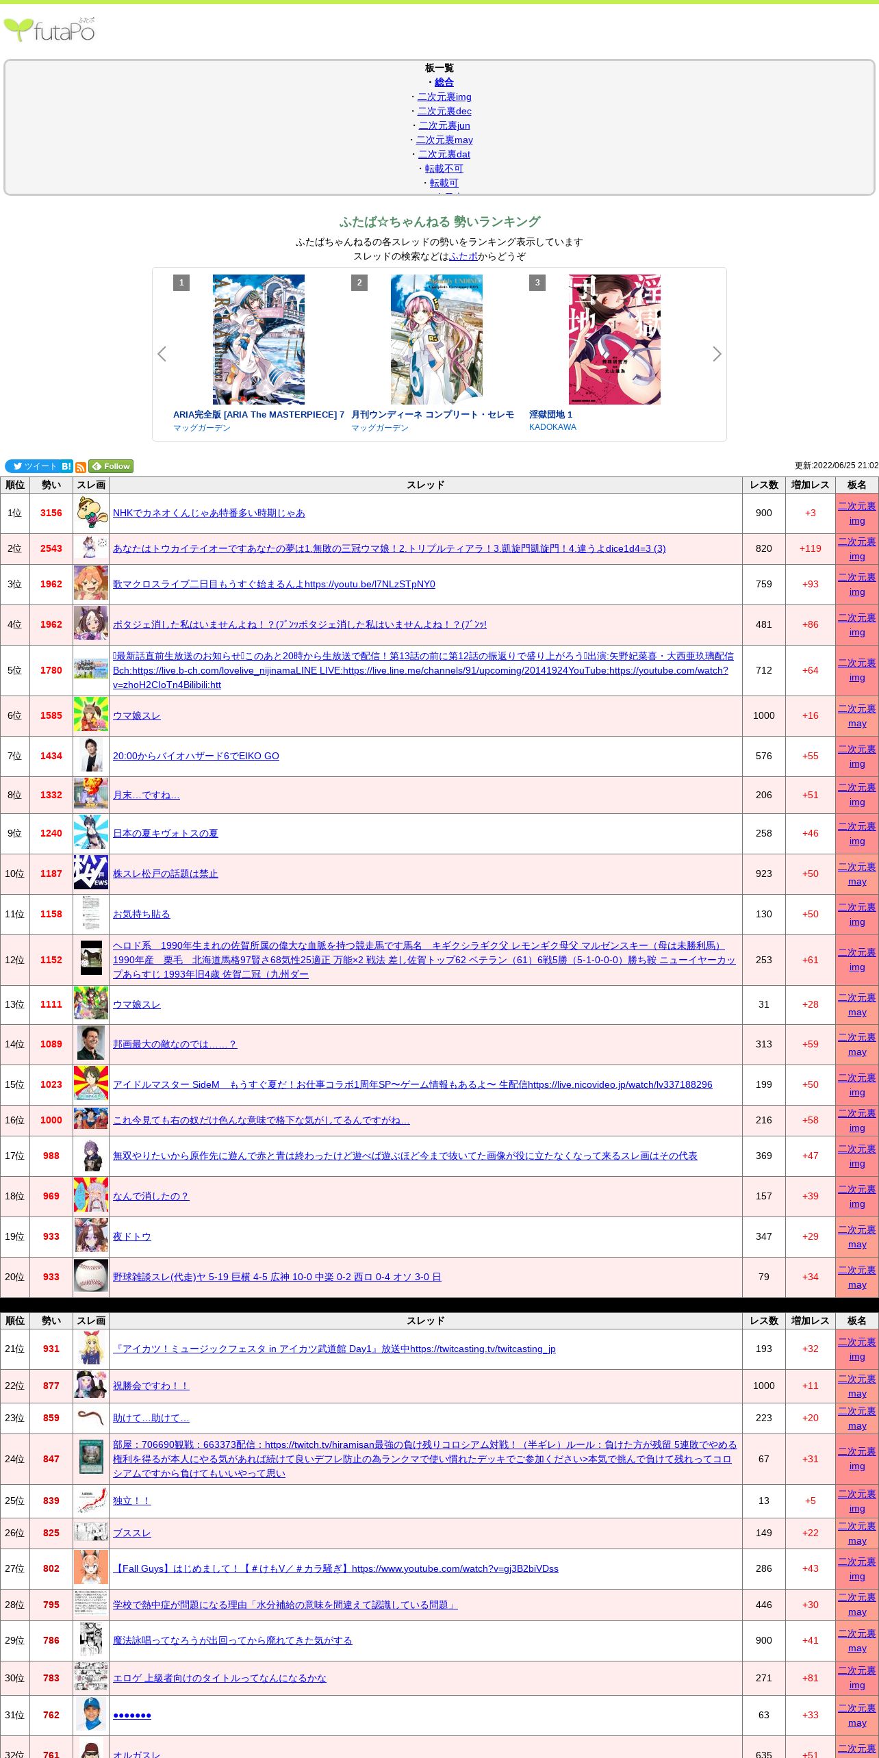Open board link 二次元裏 img for rank 1
This screenshot has height=1758, width=879.
857,513
